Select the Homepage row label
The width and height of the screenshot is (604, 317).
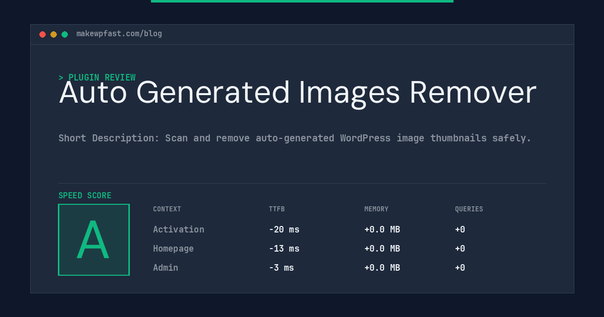tap(173, 249)
